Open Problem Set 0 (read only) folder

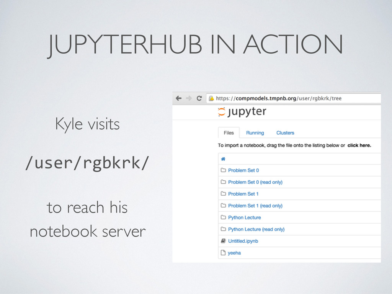pyautogui.click(x=255, y=182)
